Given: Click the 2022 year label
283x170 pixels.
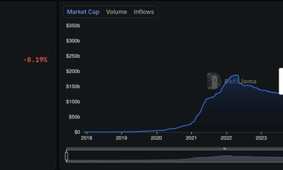Looking at the screenshot, I should tap(226, 138).
